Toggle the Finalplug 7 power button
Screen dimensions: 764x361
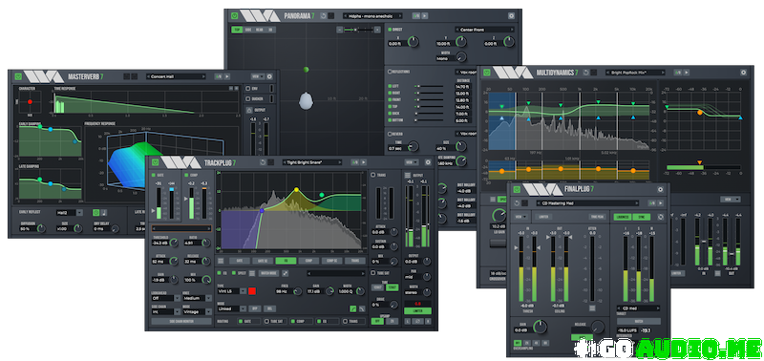coord(516,189)
